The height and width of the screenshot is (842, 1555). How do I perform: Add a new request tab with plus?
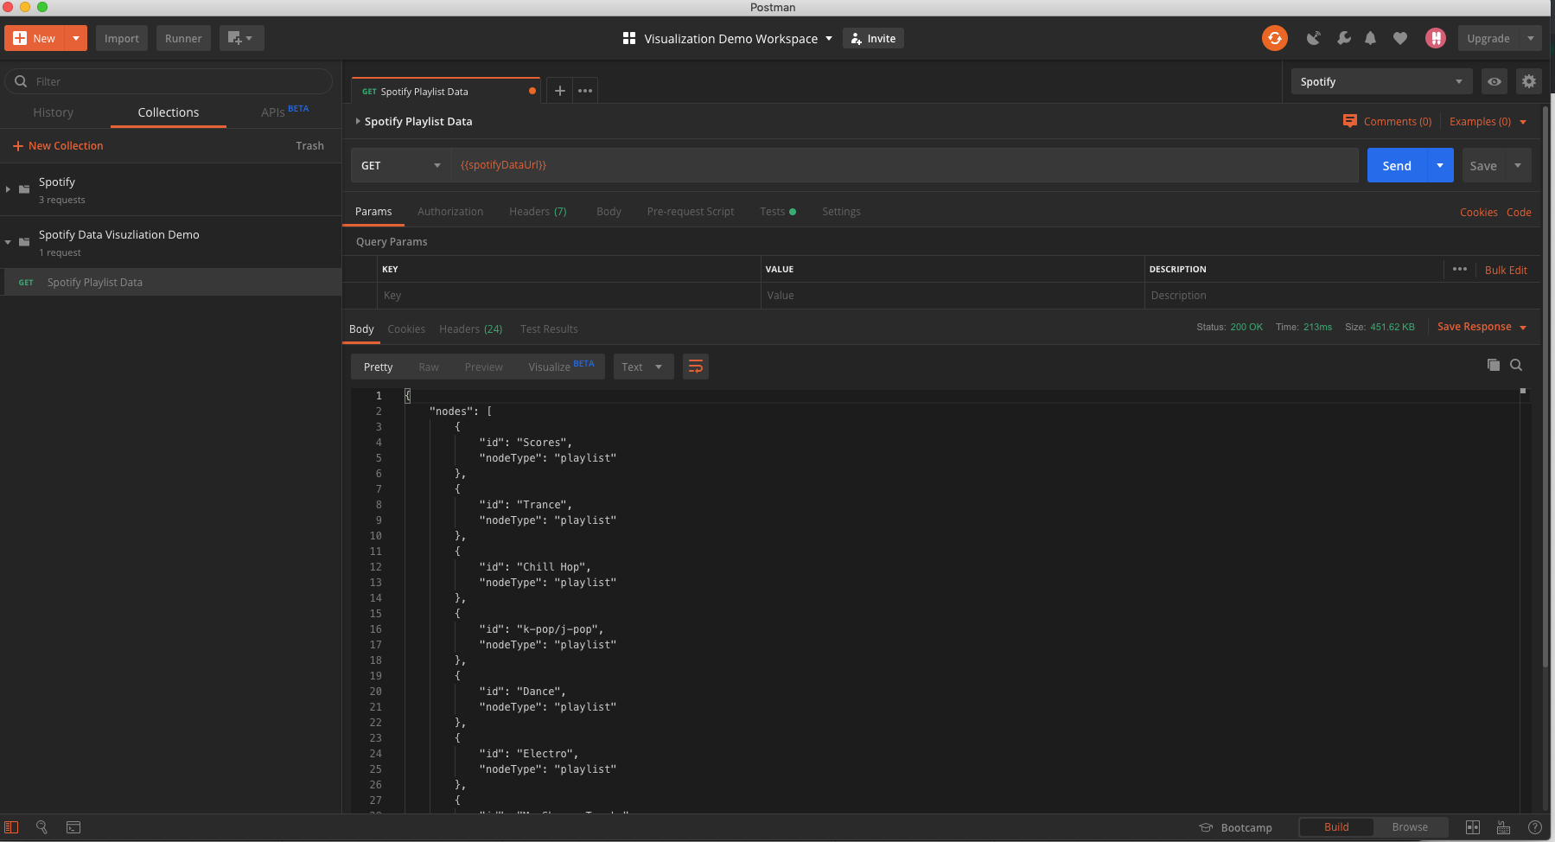click(x=560, y=91)
